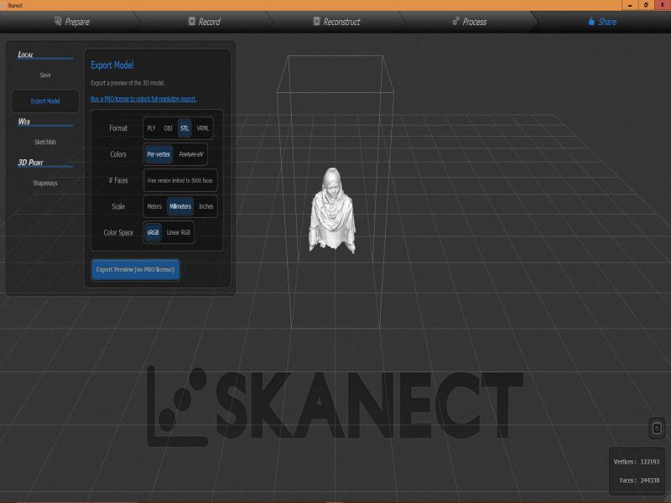Set export format to PLY
Viewport: 671px width, 503px height.
pos(152,128)
